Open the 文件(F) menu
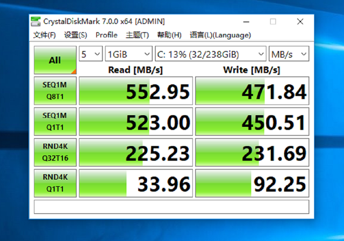 pos(44,35)
